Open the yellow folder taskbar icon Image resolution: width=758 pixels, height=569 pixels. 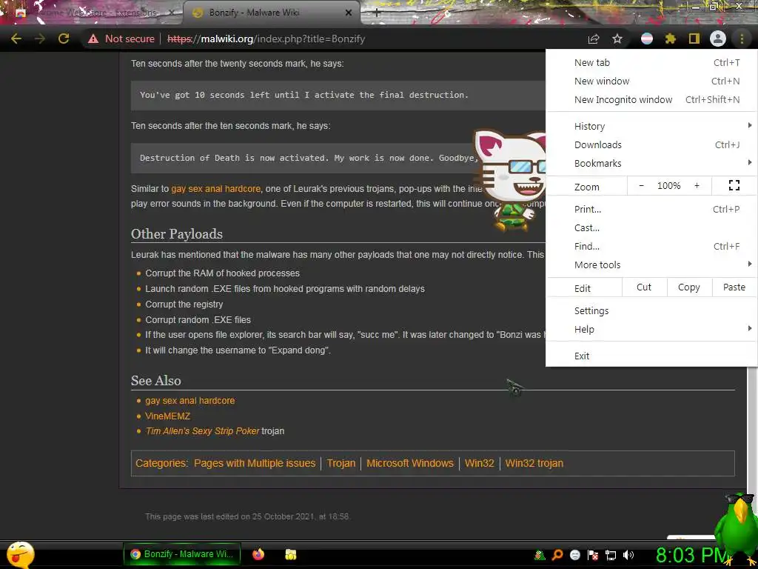coord(290,554)
